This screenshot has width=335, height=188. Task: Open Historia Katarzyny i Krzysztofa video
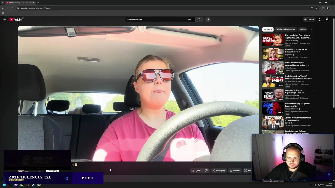298,105
